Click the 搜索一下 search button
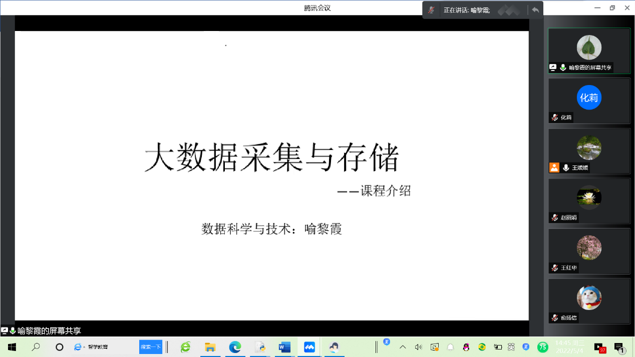Viewport: 635px width, 357px height. coord(151,346)
